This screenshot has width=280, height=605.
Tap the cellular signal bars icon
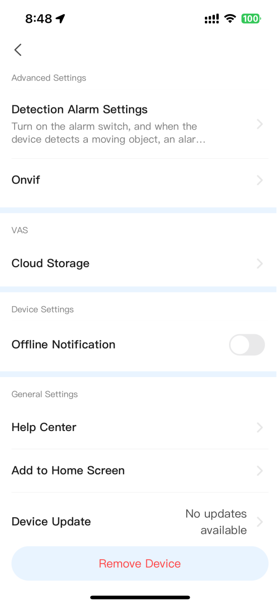click(x=212, y=19)
